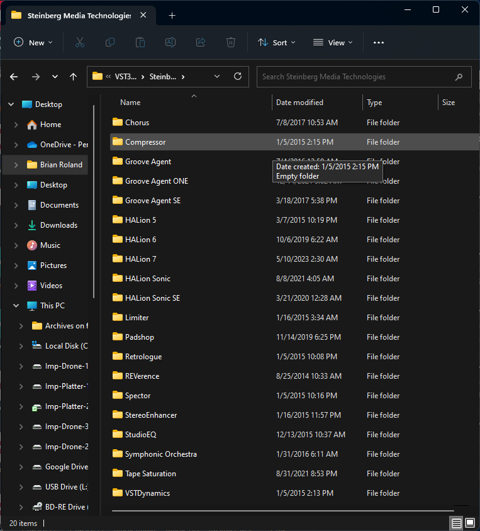Click the Paste clipboard icon

(x=140, y=42)
